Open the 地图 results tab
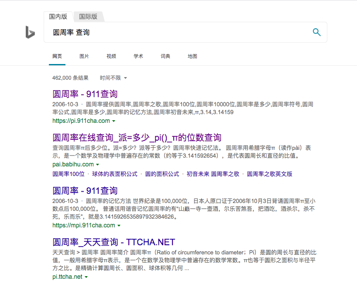Screen dimensions: 357x284 point(192,56)
